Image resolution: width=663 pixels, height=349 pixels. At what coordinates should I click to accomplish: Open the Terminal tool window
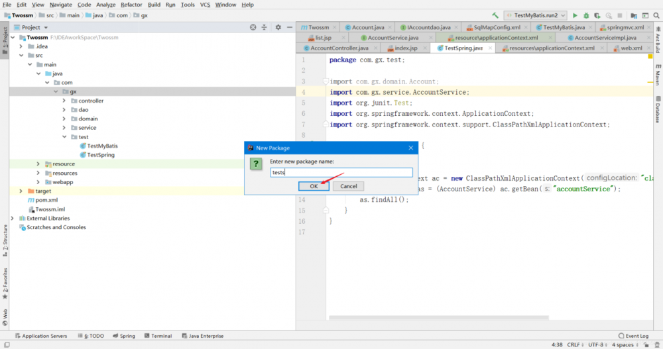tap(157, 336)
